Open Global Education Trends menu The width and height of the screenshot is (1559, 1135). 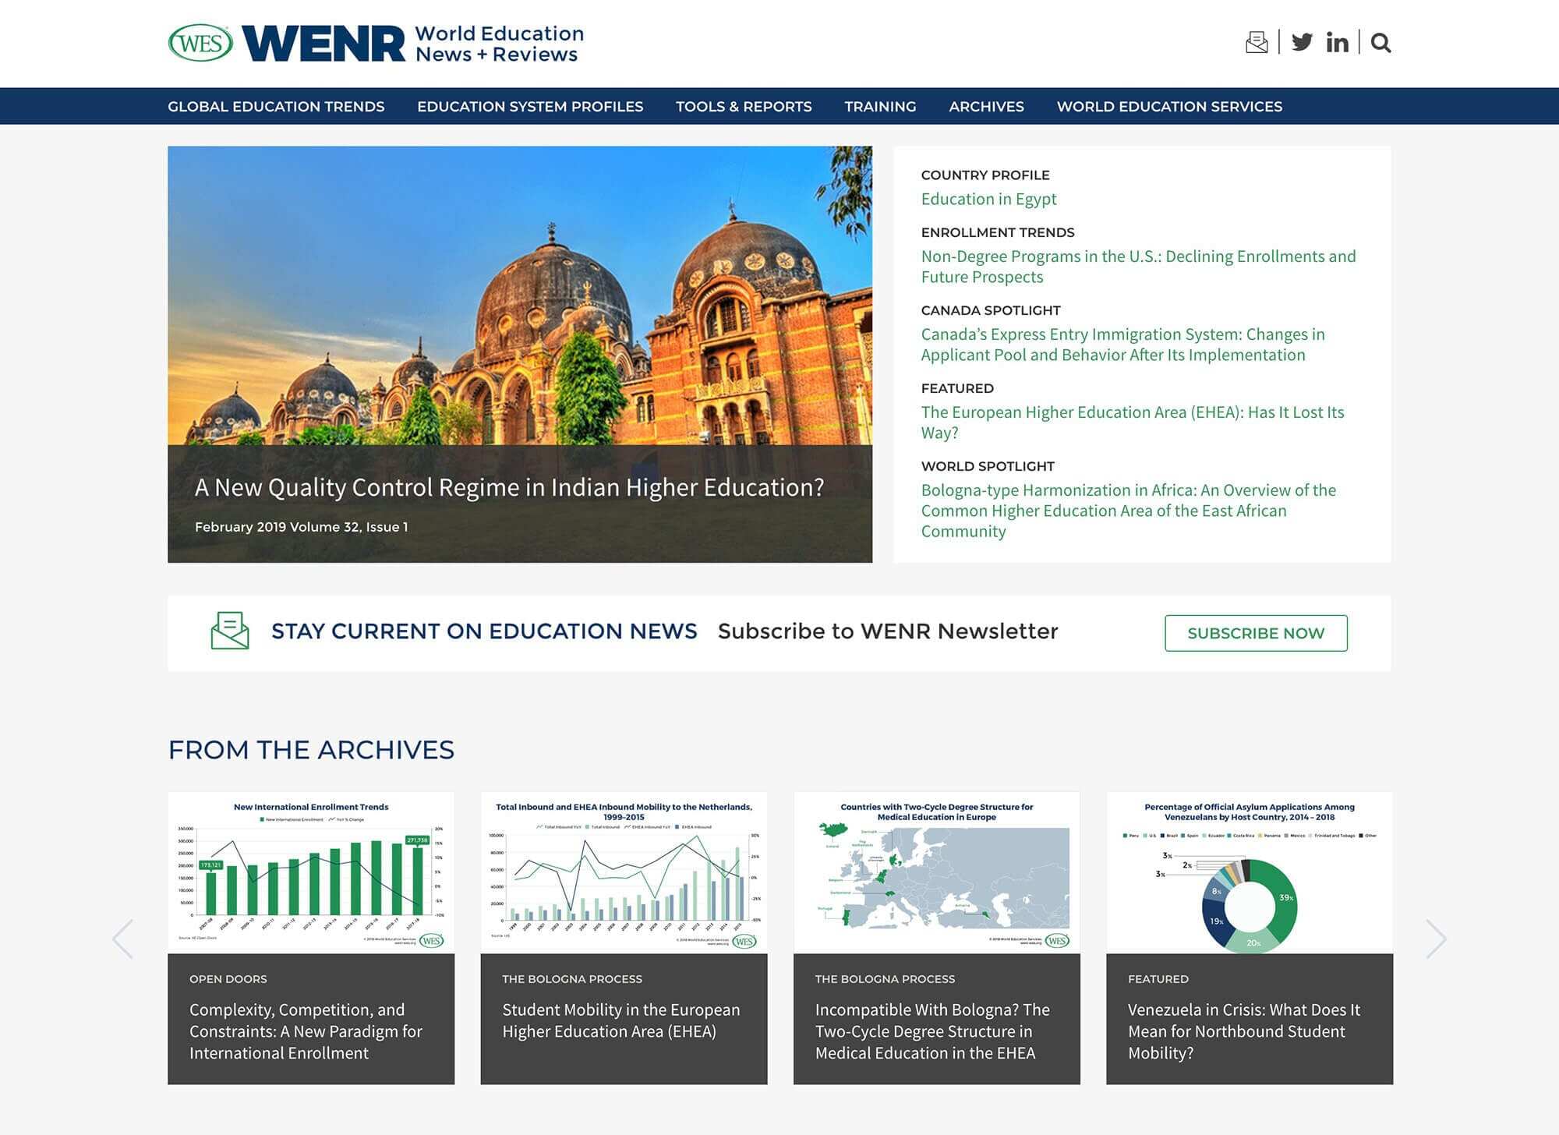click(276, 107)
